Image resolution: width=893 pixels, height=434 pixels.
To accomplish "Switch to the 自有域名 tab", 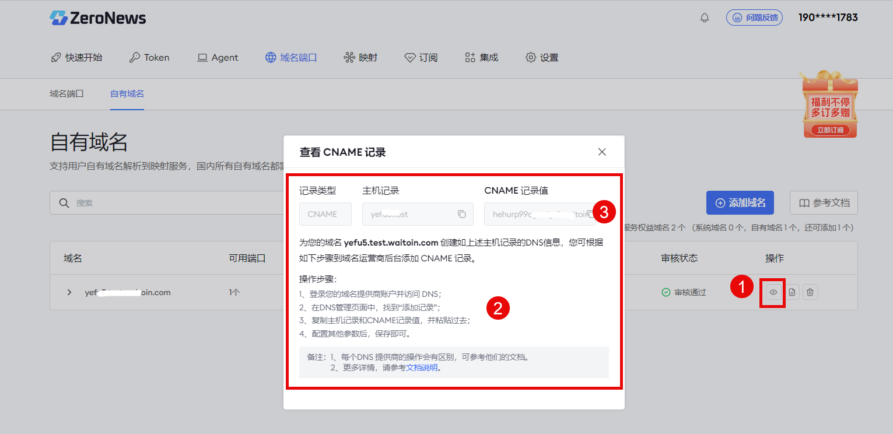I will (x=127, y=93).
